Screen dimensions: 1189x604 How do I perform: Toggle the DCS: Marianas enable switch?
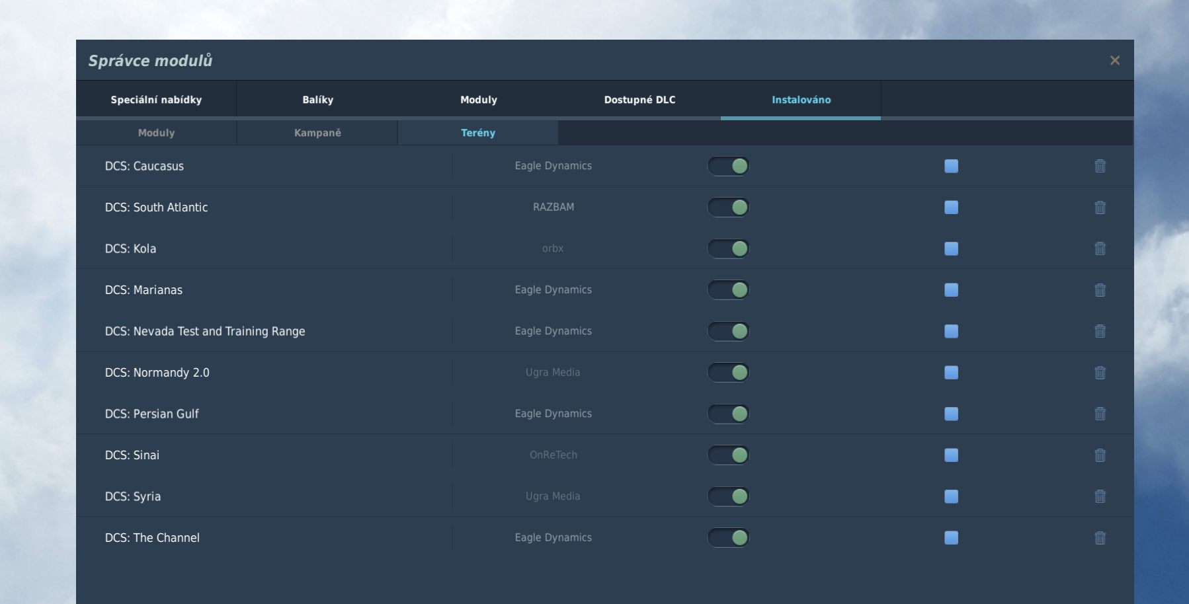[x=728, y=290]
